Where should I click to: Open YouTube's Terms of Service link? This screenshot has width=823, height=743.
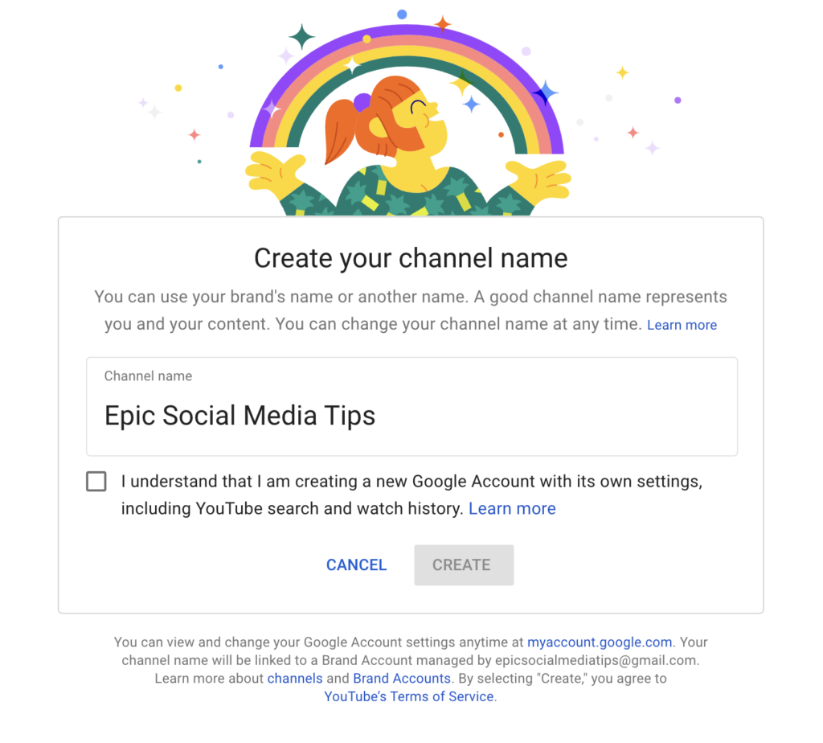point(409,696)
